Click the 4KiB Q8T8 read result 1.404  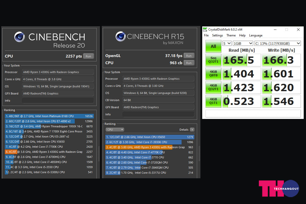(242, 74)
